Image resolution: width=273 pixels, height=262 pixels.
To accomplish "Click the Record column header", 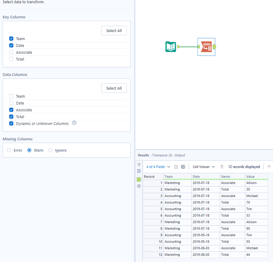I will tap(153, 177).
